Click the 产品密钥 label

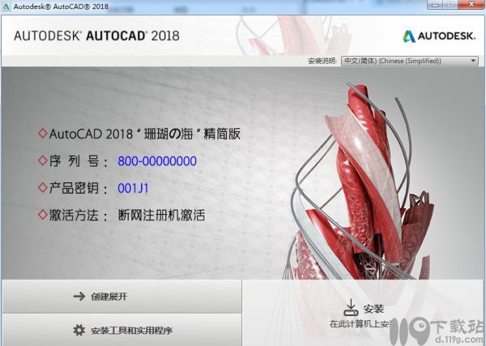pos(78,188)
